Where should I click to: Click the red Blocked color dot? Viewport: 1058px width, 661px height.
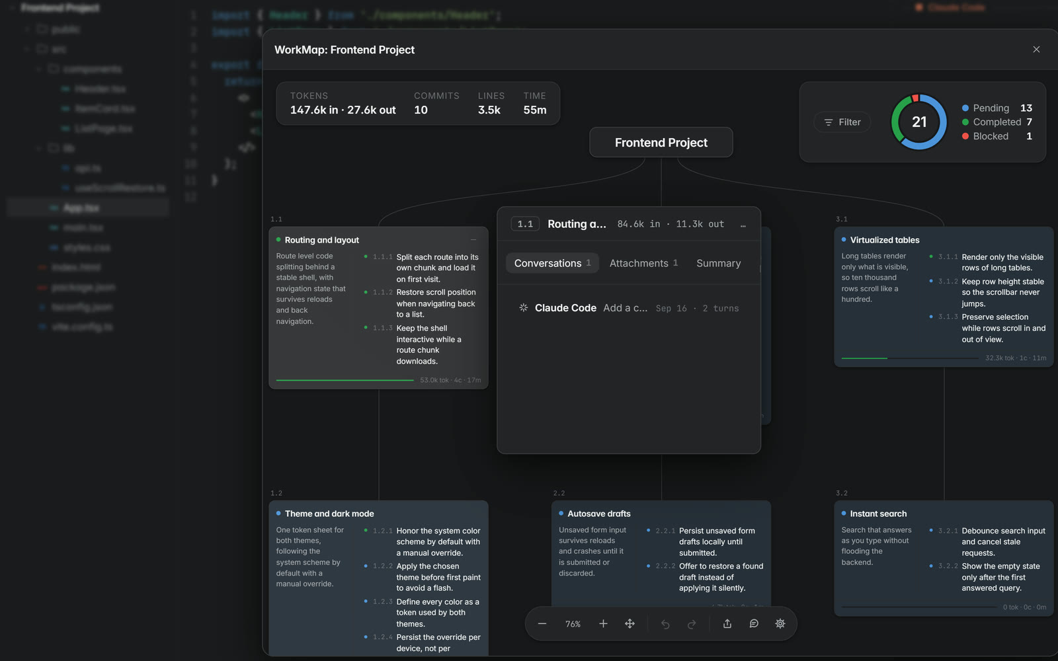pyautogui.click(x=965, y=136)
